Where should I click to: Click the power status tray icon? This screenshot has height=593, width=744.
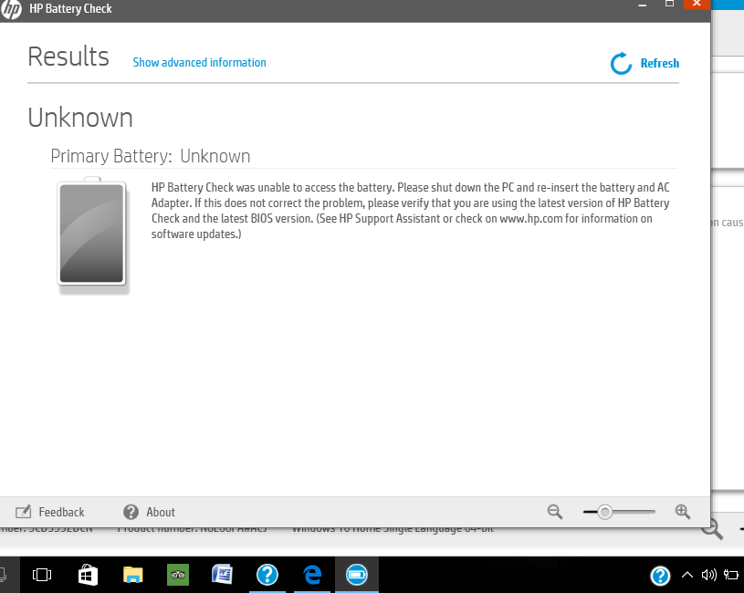coord(730,576)
